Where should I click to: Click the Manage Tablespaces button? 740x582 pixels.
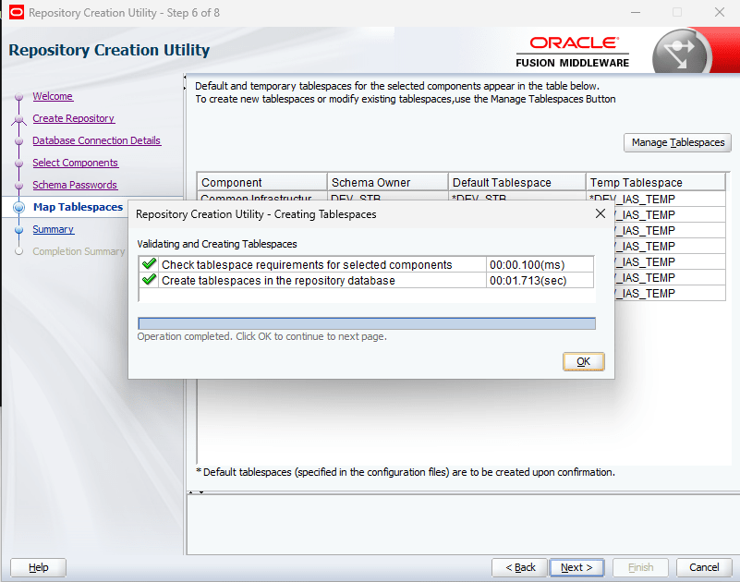[678, 142]
